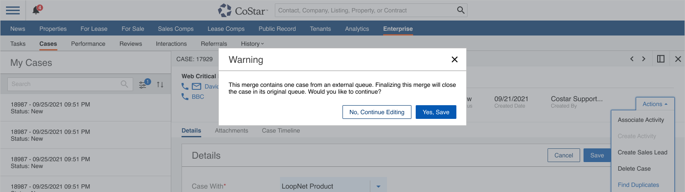
Task: Click the sort order arrows icon
Action: point(160,85)
